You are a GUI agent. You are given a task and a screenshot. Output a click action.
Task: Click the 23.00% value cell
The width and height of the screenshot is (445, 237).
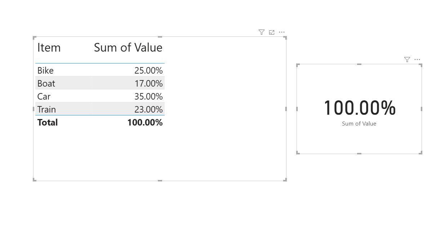point(148,109)
